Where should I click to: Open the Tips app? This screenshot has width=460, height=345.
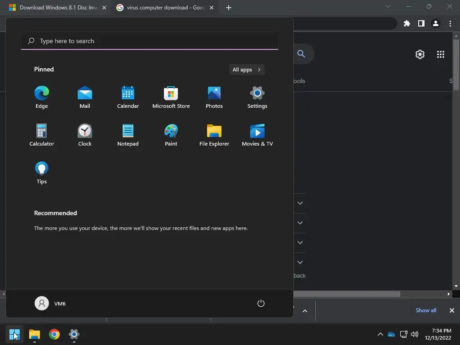(x=42, y=173)
